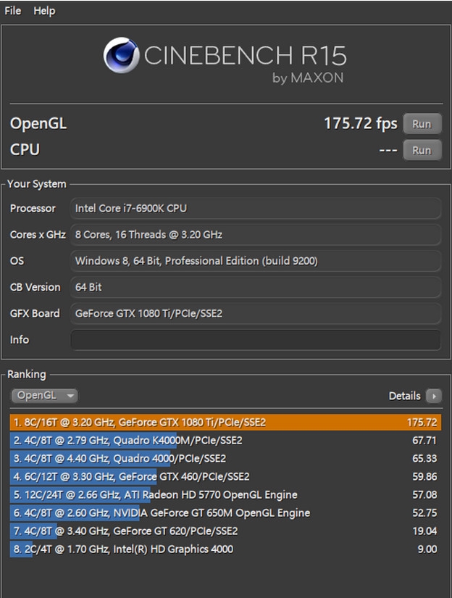Run the OpenGL benchmark test

click(x=422, y=124)
